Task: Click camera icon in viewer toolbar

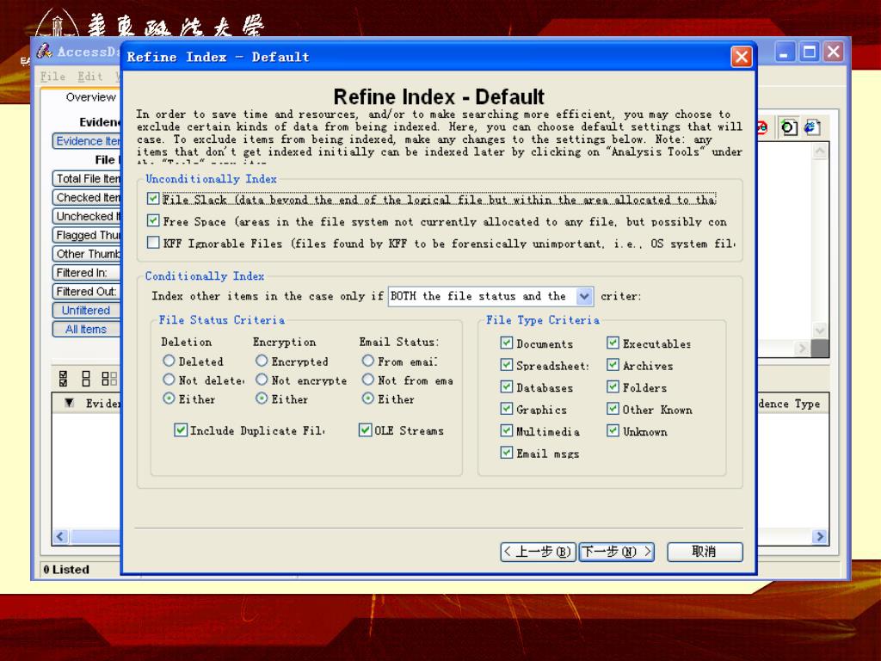Action: pos(788,127)
